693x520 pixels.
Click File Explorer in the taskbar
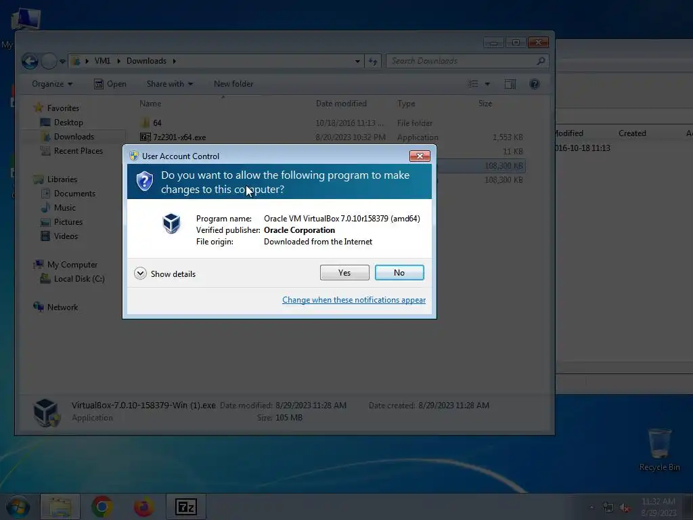60,507
